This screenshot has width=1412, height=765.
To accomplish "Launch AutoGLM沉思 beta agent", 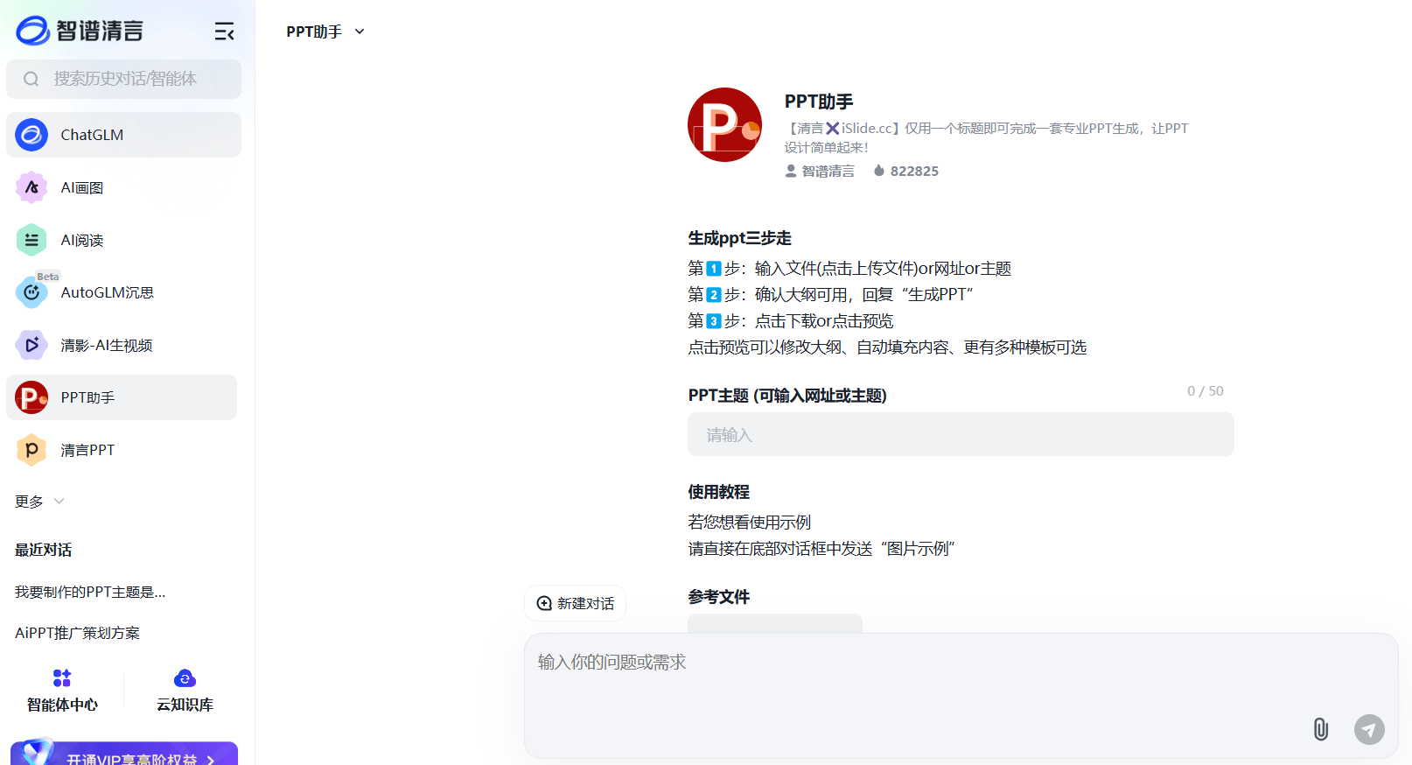I will [x=107, y=292].
